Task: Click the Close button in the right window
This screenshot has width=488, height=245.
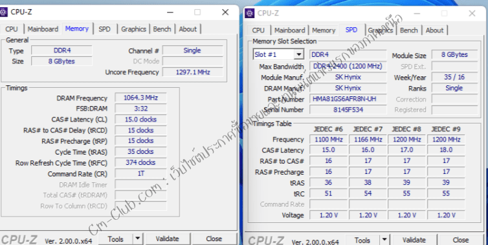Action: coord(461,240)
